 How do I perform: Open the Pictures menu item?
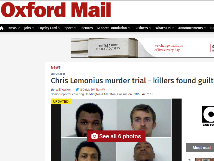[x=86, y=28]
